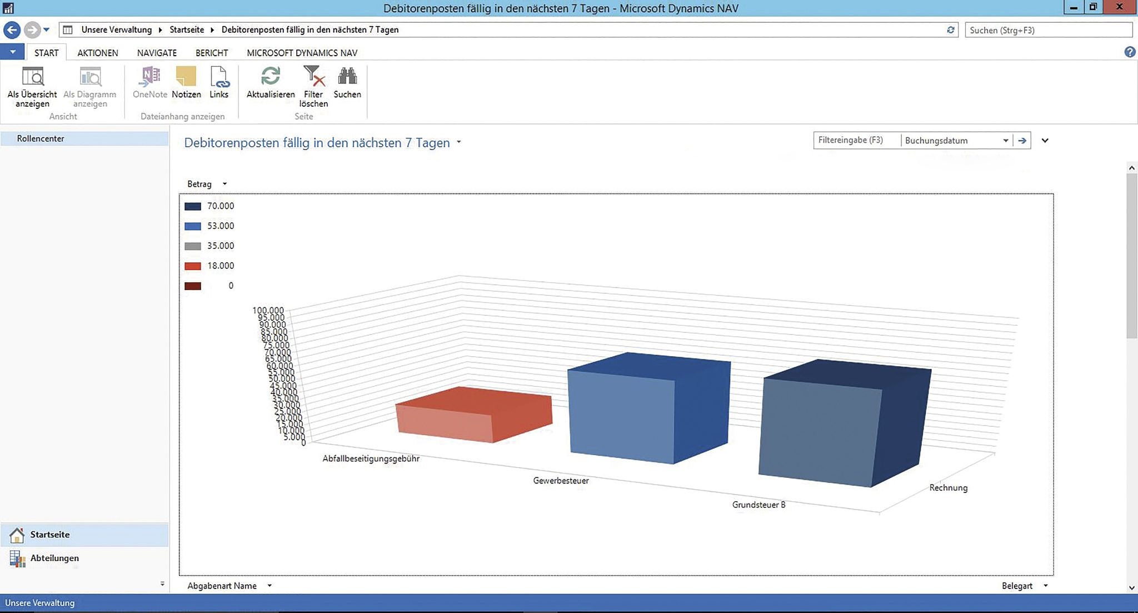Open the Belegart dimension dropdown

click(x=1045, y=586)
